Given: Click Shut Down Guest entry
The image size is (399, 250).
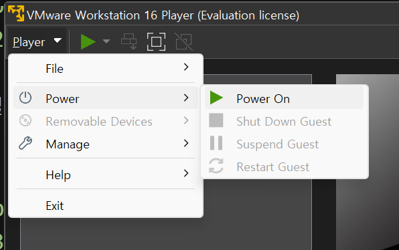Looking at the screenshot, I should (x=285, y=121).
